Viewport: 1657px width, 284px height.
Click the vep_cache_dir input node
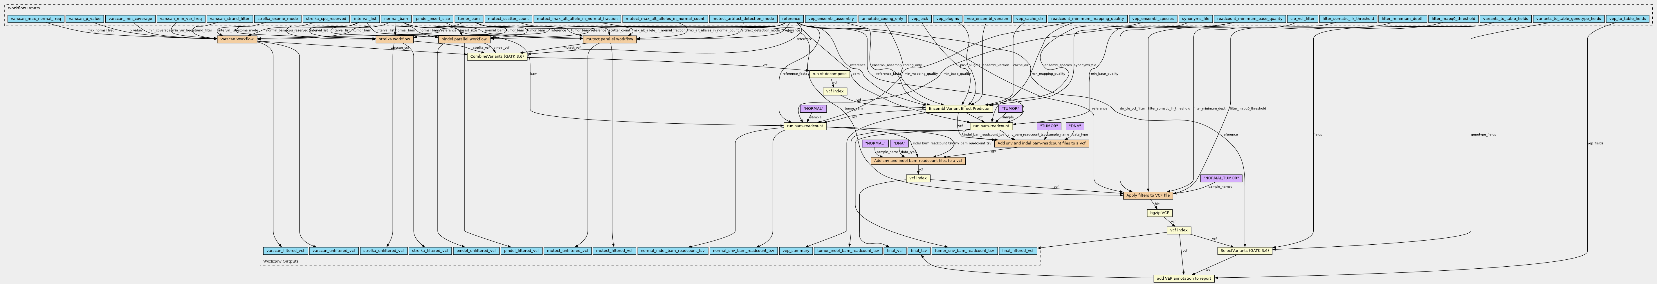[1030, 19]
